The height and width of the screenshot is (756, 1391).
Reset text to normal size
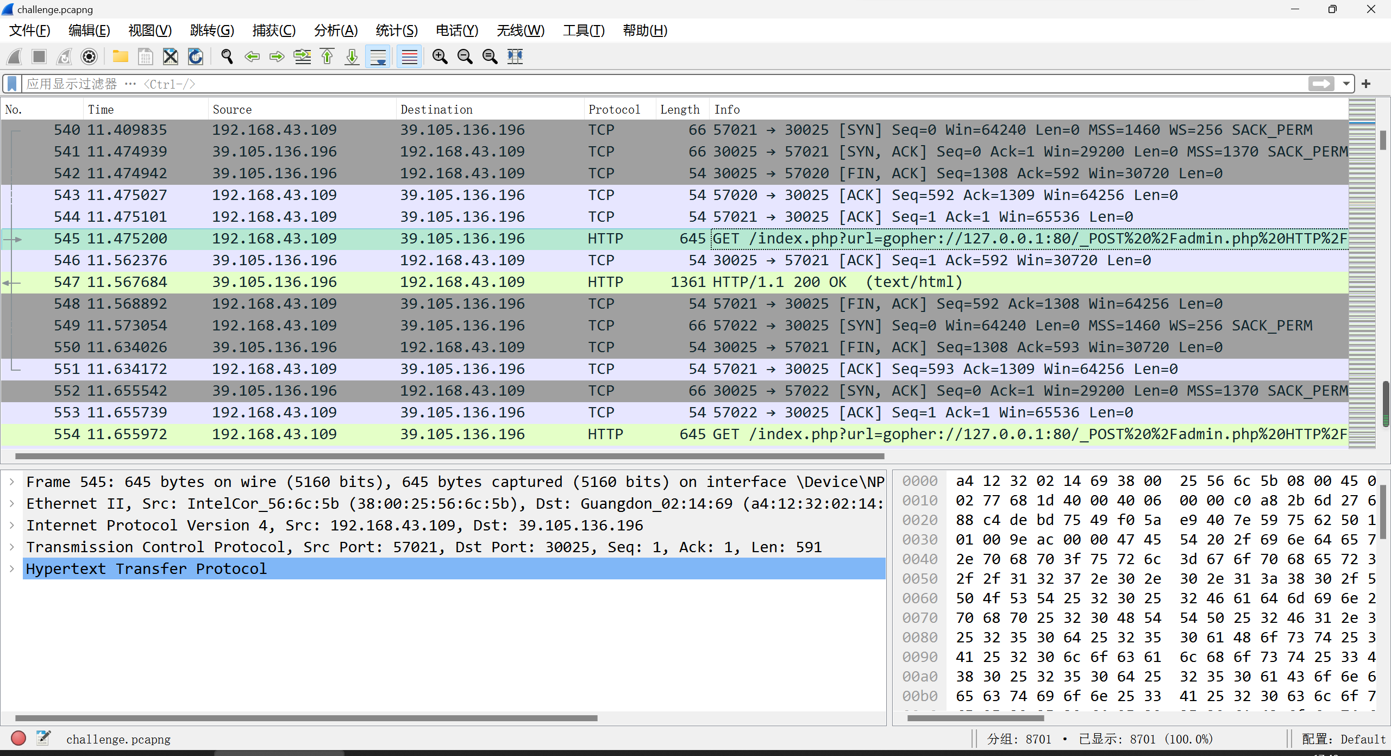pyautogui.click(x=490, y=57)
